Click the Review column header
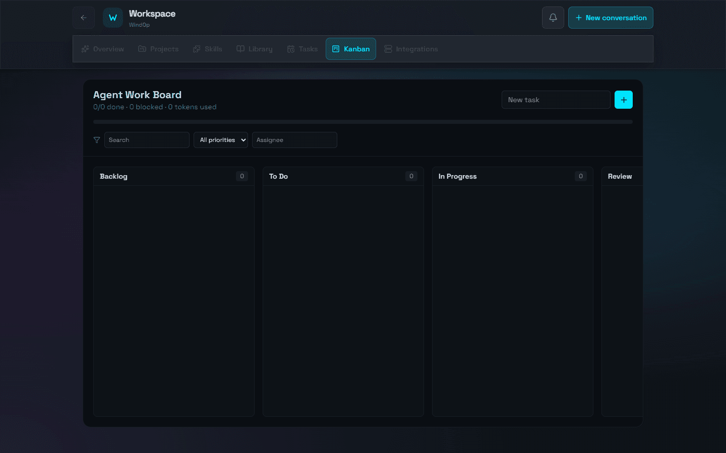This screenshot has width=726, height=453. 622,176
